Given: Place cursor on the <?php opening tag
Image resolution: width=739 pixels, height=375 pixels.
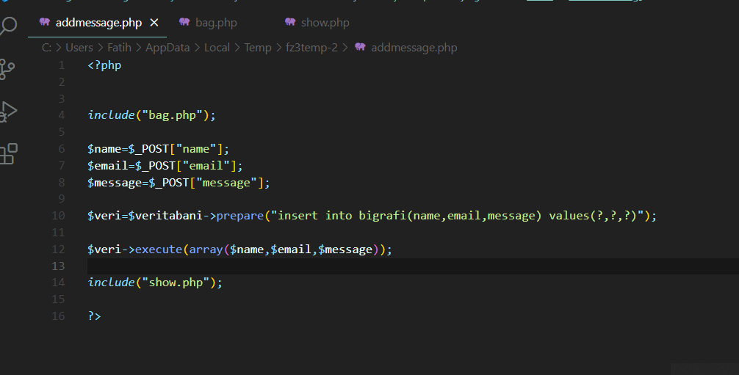Looking at the screenshot, I should click(104, 65).
